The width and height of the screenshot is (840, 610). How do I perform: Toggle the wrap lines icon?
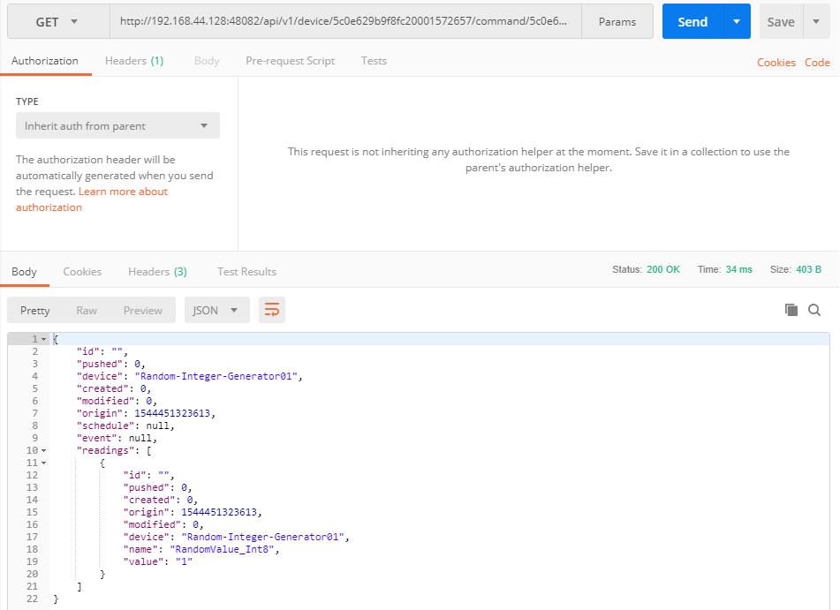[272, 310]
